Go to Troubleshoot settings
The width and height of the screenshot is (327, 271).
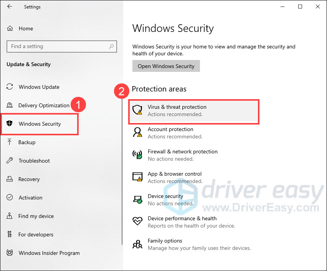point(34,161)
